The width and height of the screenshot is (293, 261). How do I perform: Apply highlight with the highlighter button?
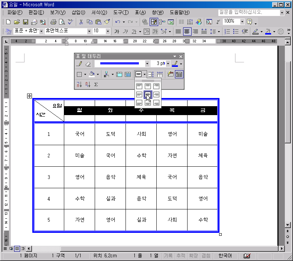click(x=255, y=32)
